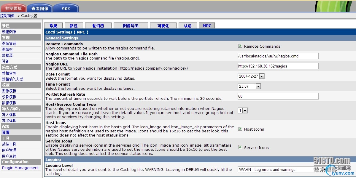Viewport: 356px width, 178px height.
Task: Switch to the 常规 settings tab
Action: coord(53,26)
